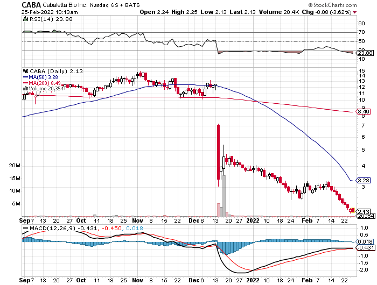The width and height of the screenshot is (377, 285).
Task: Click the candlestick icon beside CABA (Daily)
Action: coord(25,71)
